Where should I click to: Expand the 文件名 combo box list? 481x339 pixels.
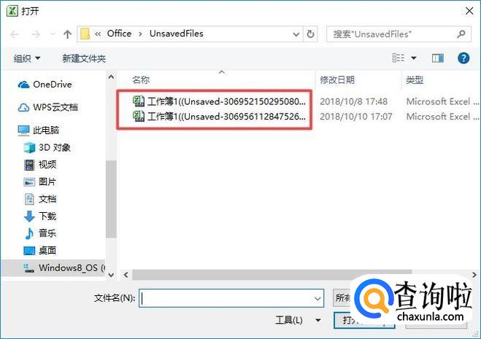coord(318,298)
